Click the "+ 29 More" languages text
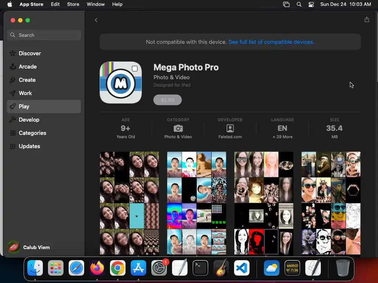378x283 pixels. pos(282,137)
